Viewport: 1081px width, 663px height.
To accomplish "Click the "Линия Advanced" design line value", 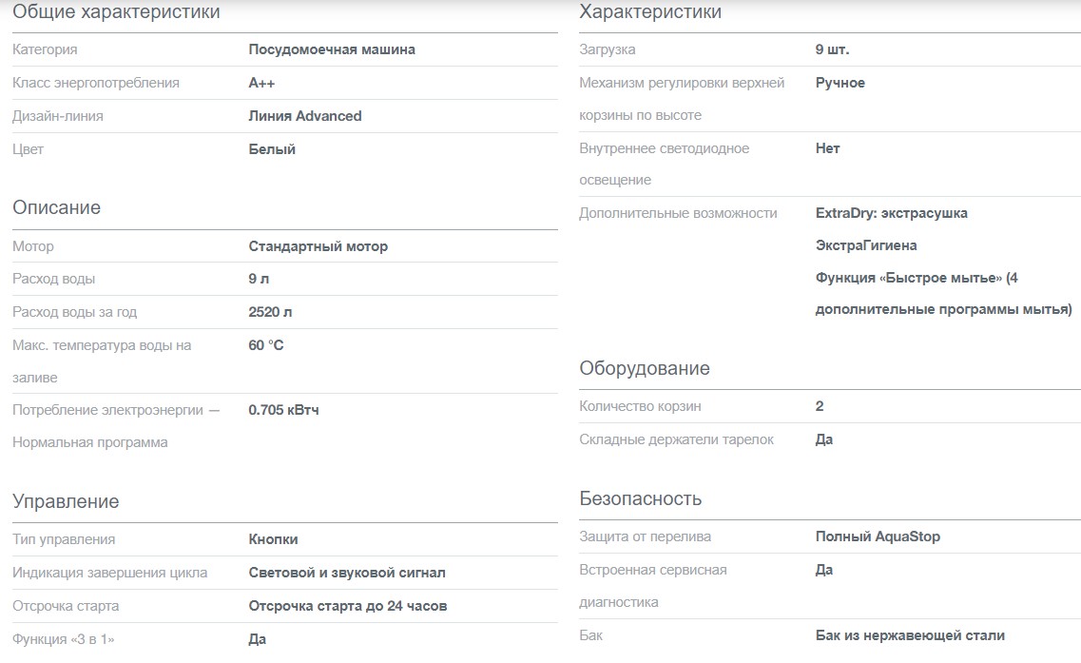I will click(x=305, y=116).
